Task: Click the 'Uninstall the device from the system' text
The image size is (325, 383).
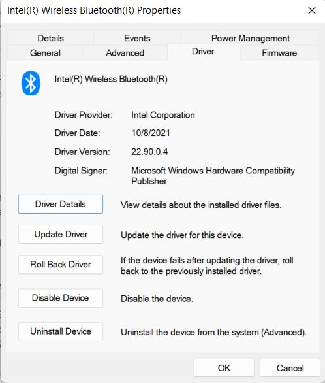Action: 213,332
